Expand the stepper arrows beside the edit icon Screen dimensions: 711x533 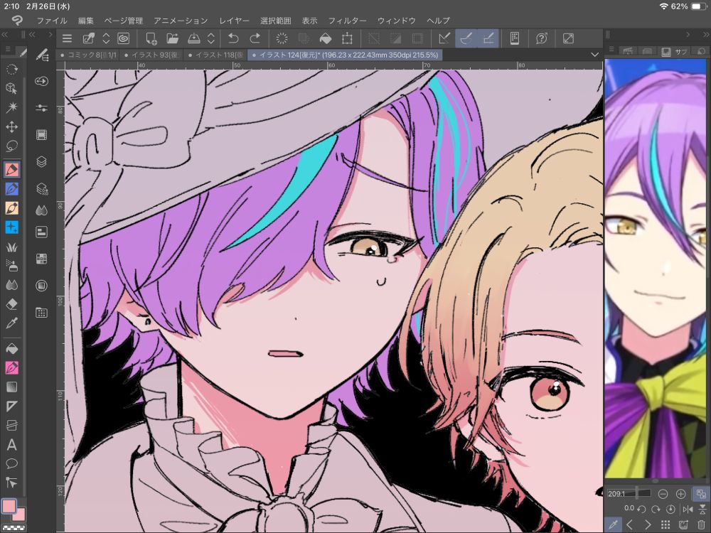click(x=106, y=38)
